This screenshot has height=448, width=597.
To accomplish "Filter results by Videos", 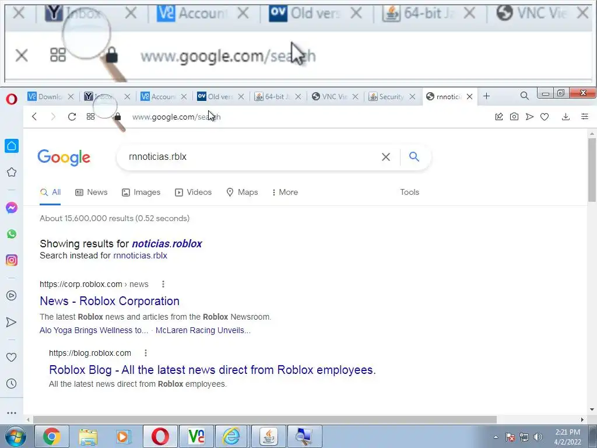I will [193, 192].
